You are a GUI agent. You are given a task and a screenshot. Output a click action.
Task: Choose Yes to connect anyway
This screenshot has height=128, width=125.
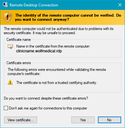tap(83, 120)
